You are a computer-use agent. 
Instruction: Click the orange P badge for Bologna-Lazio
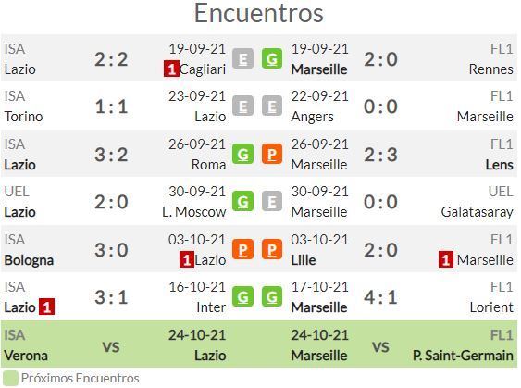click(x=242, y=249)
